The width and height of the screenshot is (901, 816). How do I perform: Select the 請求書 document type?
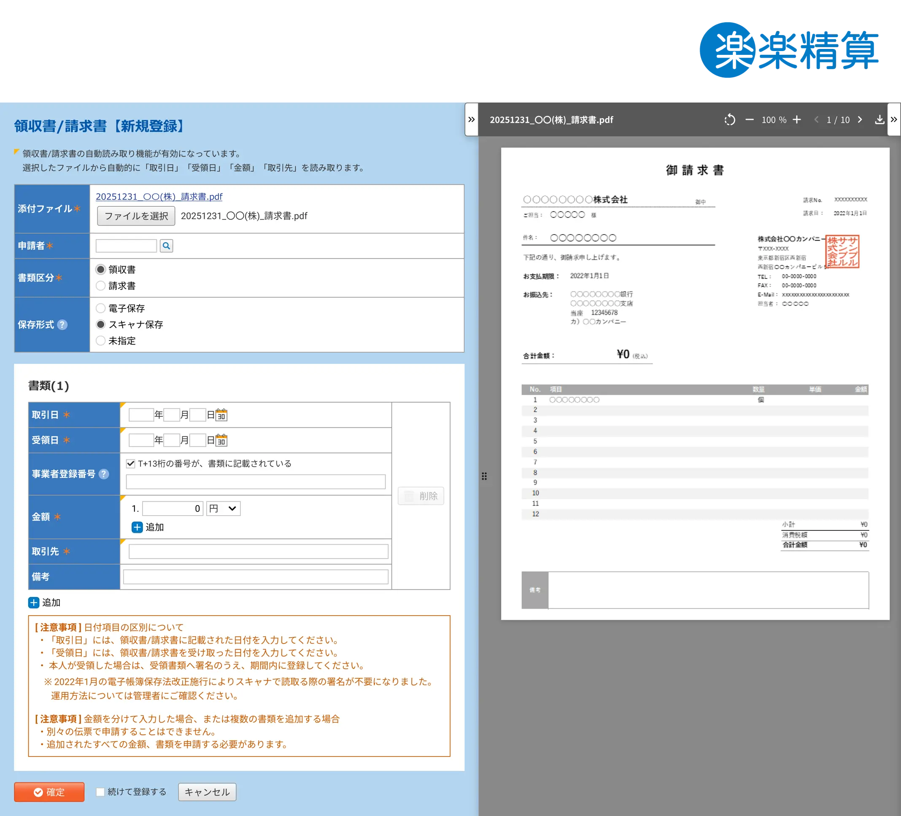(101, 286)
